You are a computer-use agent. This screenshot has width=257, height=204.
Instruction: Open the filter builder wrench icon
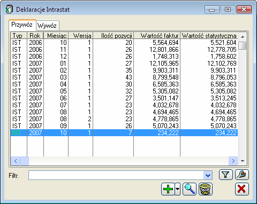(x=242, y=175)
